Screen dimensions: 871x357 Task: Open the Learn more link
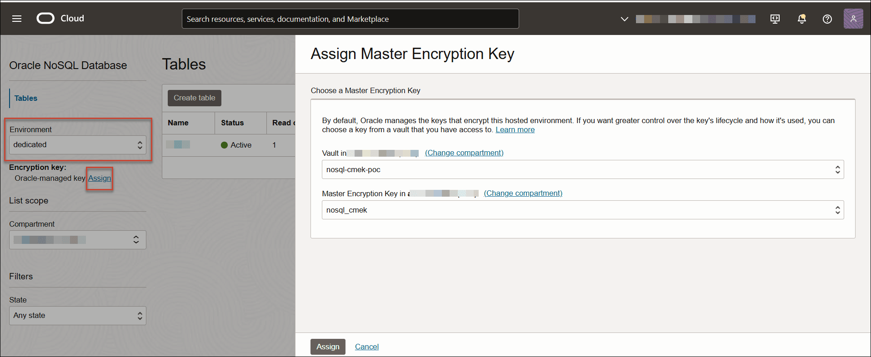tap(515, 130)
